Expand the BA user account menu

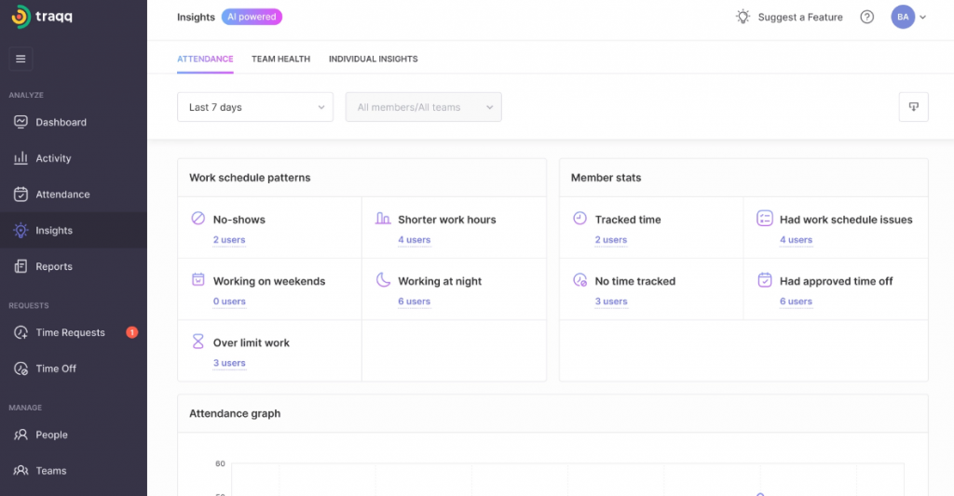coord(909,17)
